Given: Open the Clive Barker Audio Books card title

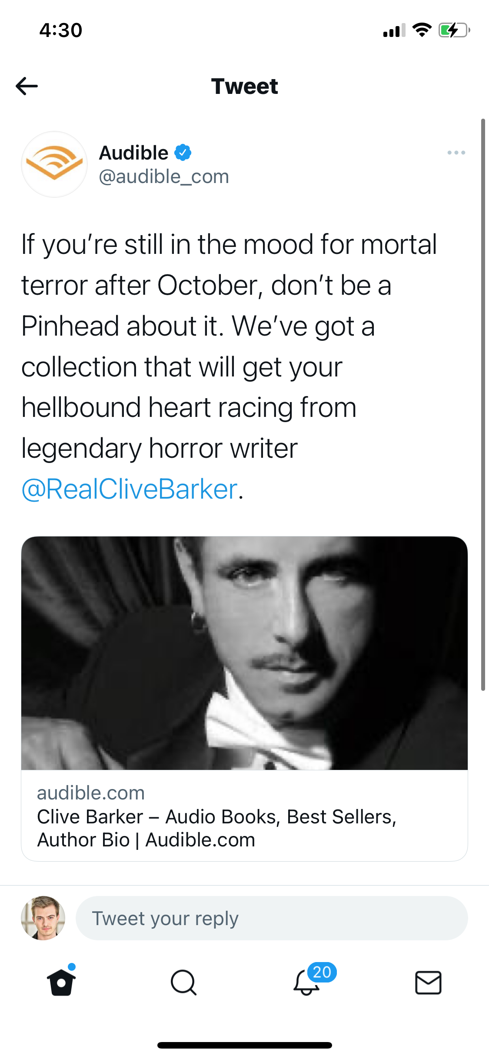Looking at the screenshot, I should pos(216,828).
